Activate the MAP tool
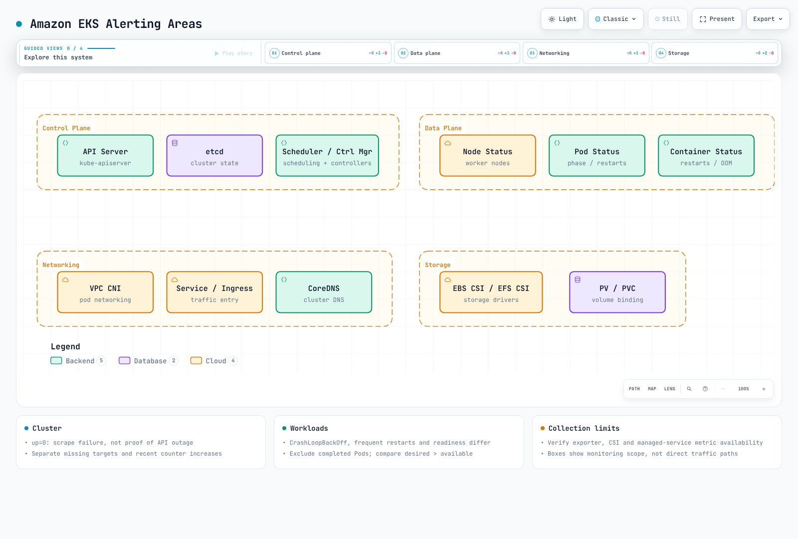798x539 pixels. [652, 389]
